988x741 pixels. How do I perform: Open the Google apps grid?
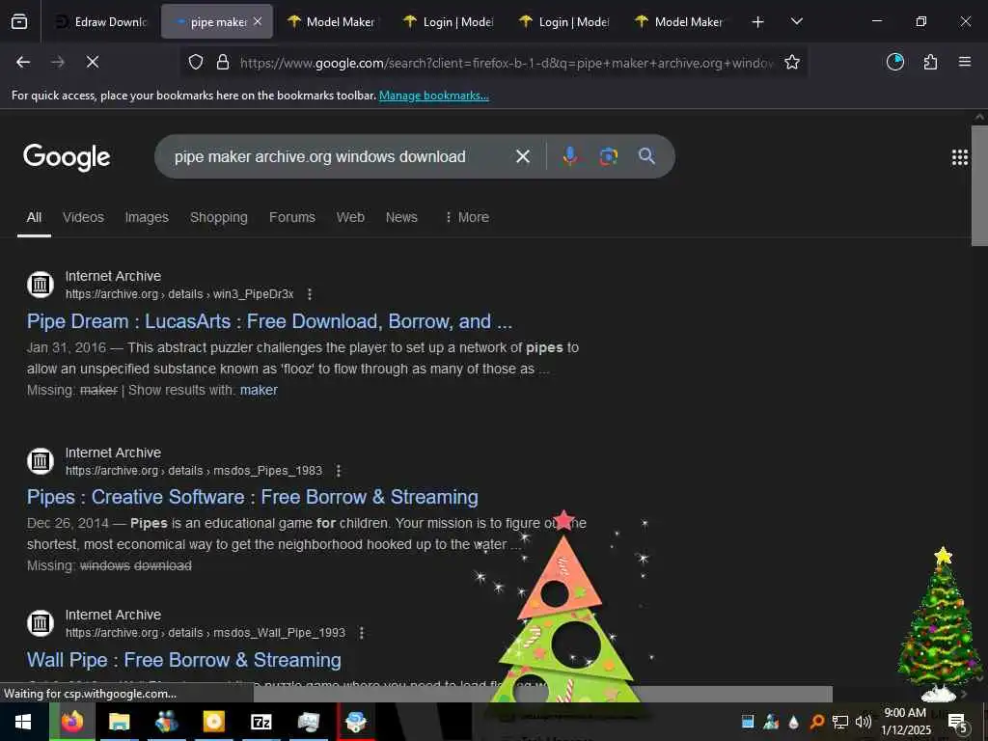tap(960, 157)
